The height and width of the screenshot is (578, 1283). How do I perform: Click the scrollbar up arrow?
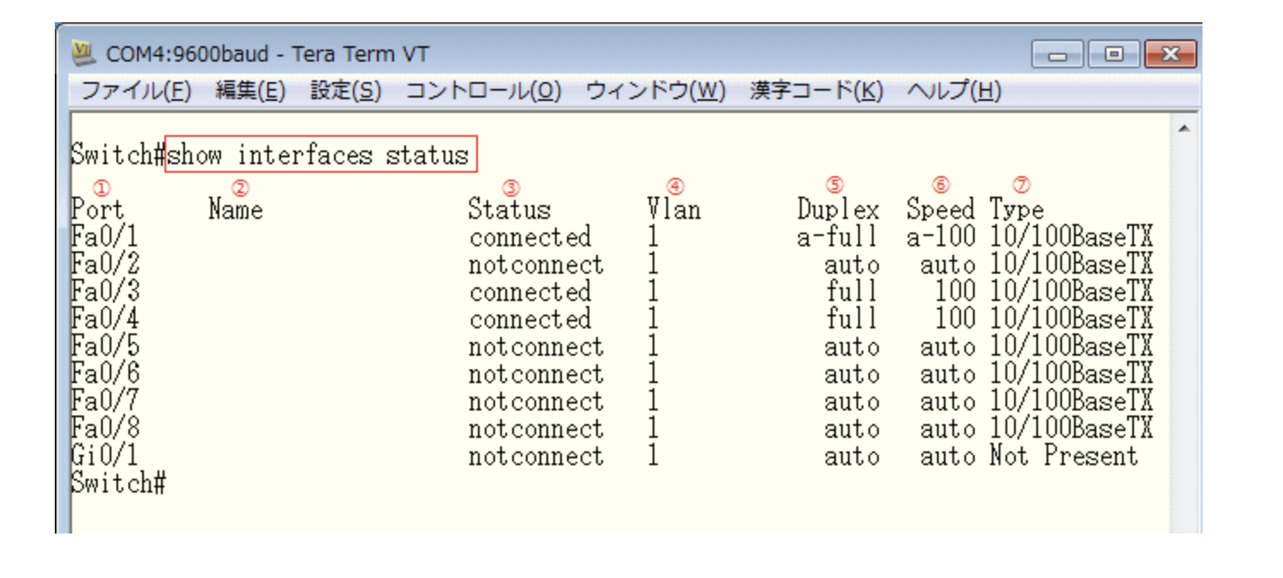[1185, 128]
